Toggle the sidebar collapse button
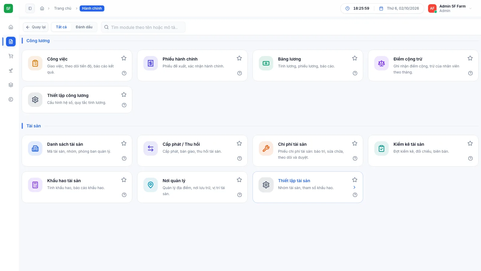 30,8
